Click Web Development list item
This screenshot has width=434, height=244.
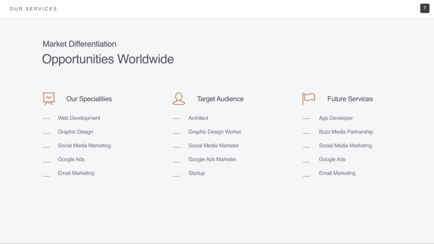coord(79,118)
